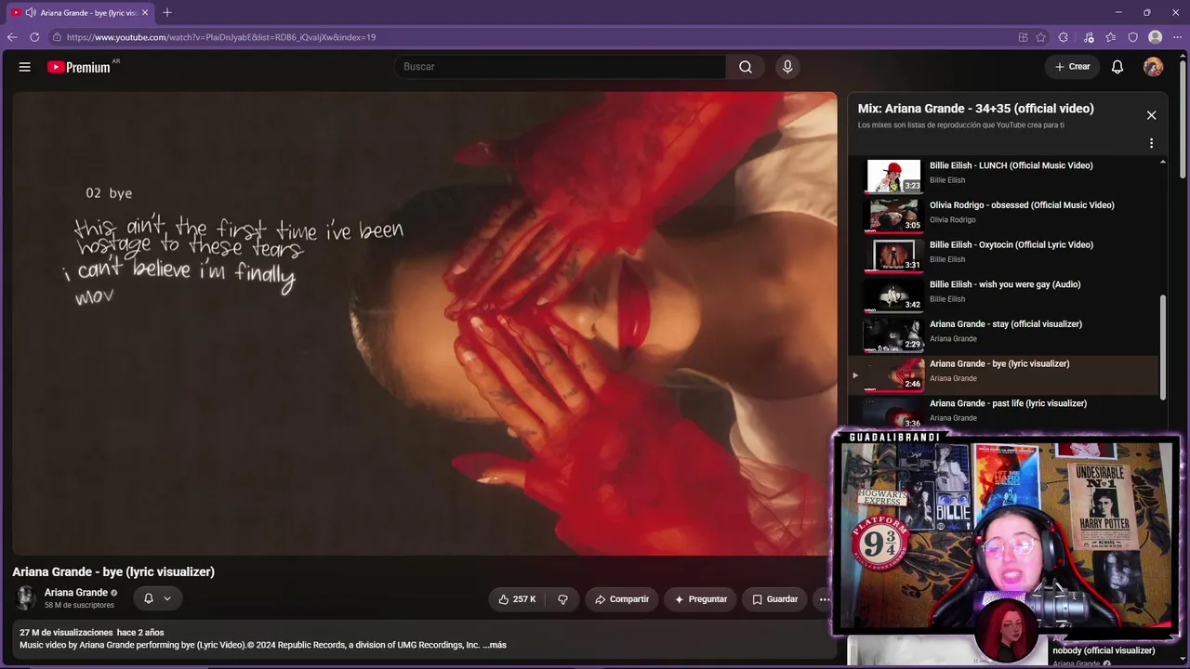Expand channel notification preferences dropdown
Image resolution: width=1190 pixels, height=669 pixels.
point(157,598)
